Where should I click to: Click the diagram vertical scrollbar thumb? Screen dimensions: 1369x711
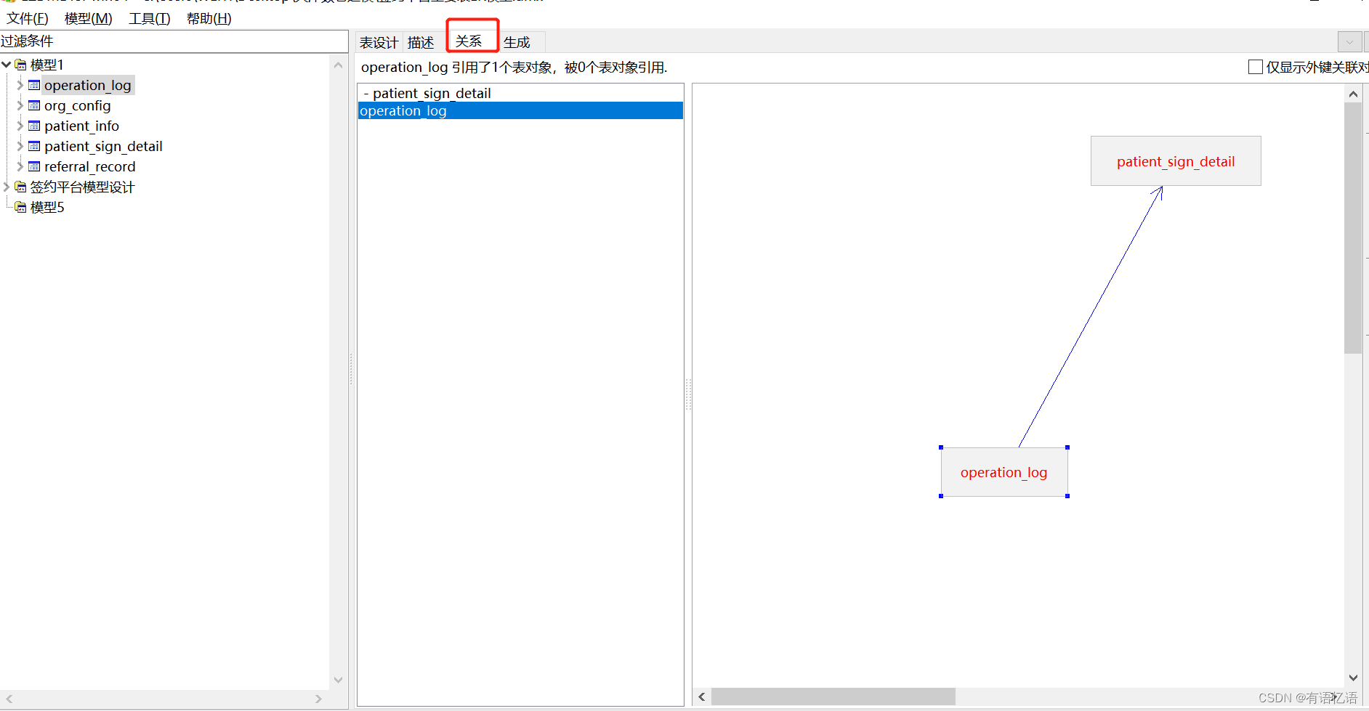(1353, 228)
